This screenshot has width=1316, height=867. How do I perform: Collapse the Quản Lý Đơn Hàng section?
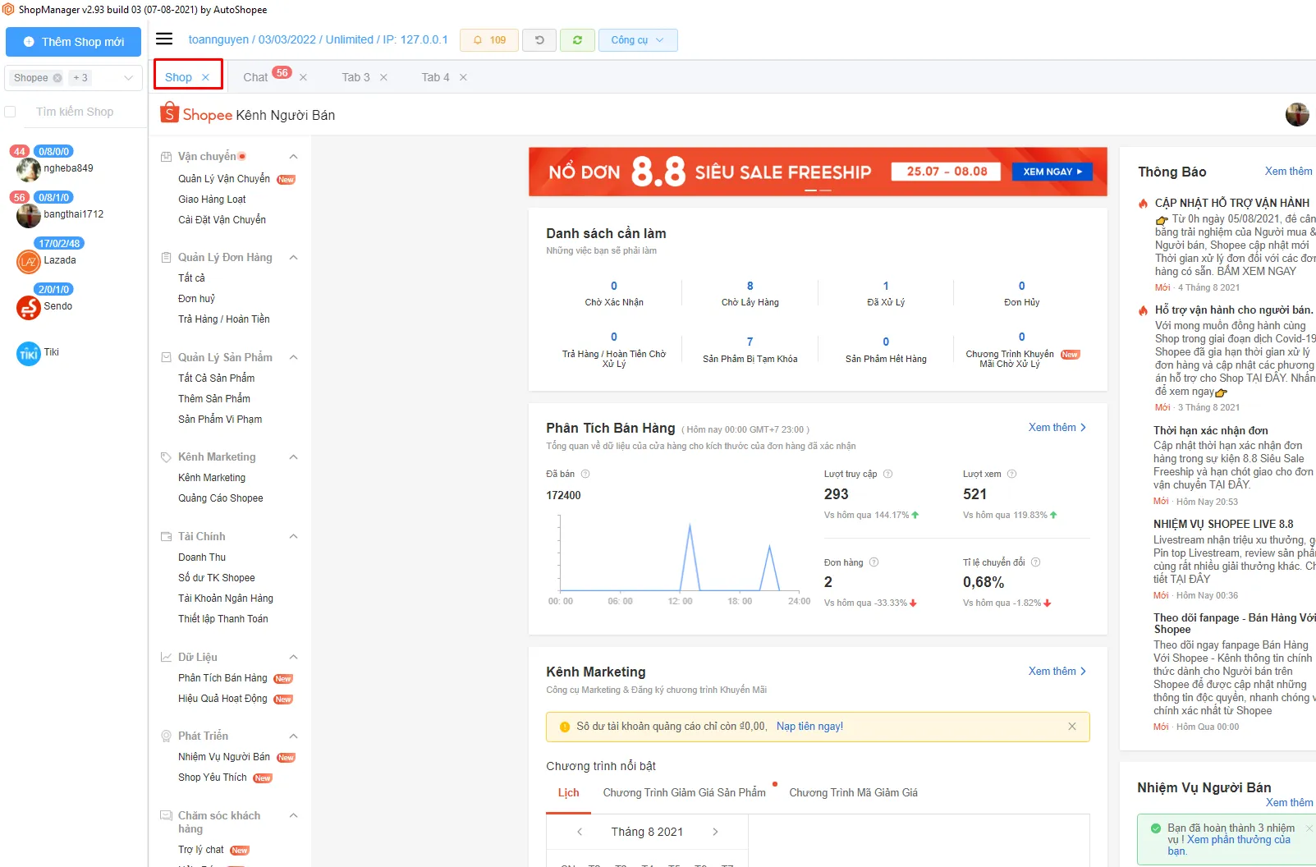pos(293,258)
